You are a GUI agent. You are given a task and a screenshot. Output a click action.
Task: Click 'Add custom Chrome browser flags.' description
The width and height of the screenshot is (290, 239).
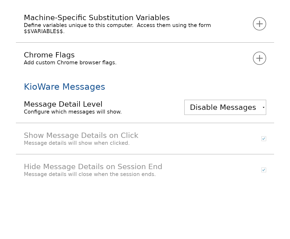tap(70, 63)
